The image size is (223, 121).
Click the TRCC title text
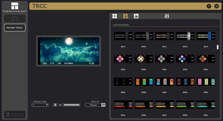[x=39, y=6]
